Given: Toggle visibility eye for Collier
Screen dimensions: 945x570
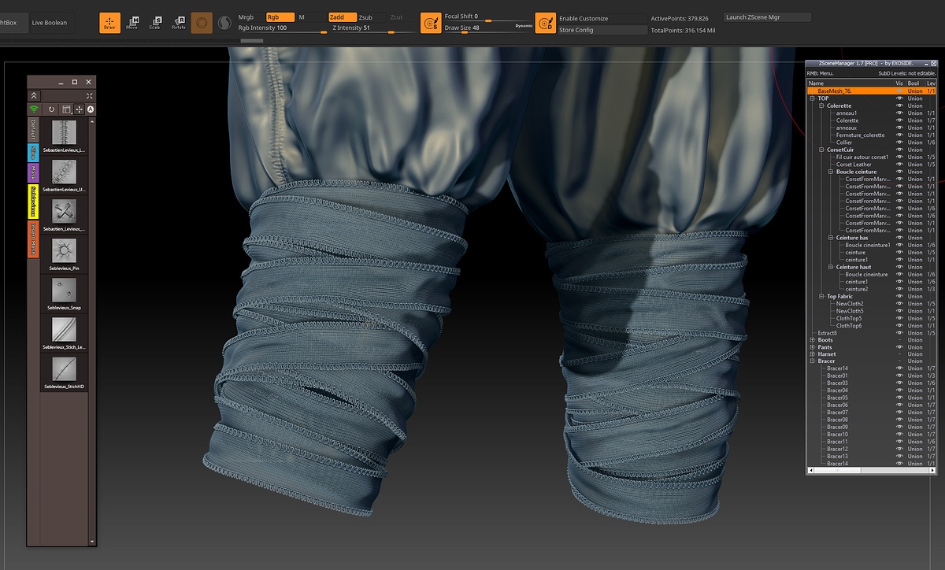Looking at the screenshot, I should 899,142.
